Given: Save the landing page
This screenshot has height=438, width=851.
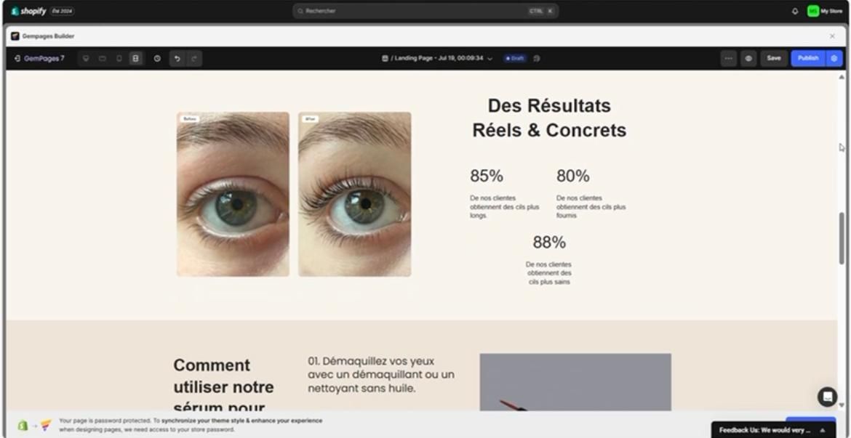Looking at the screenshot, I should pos(774,59).
